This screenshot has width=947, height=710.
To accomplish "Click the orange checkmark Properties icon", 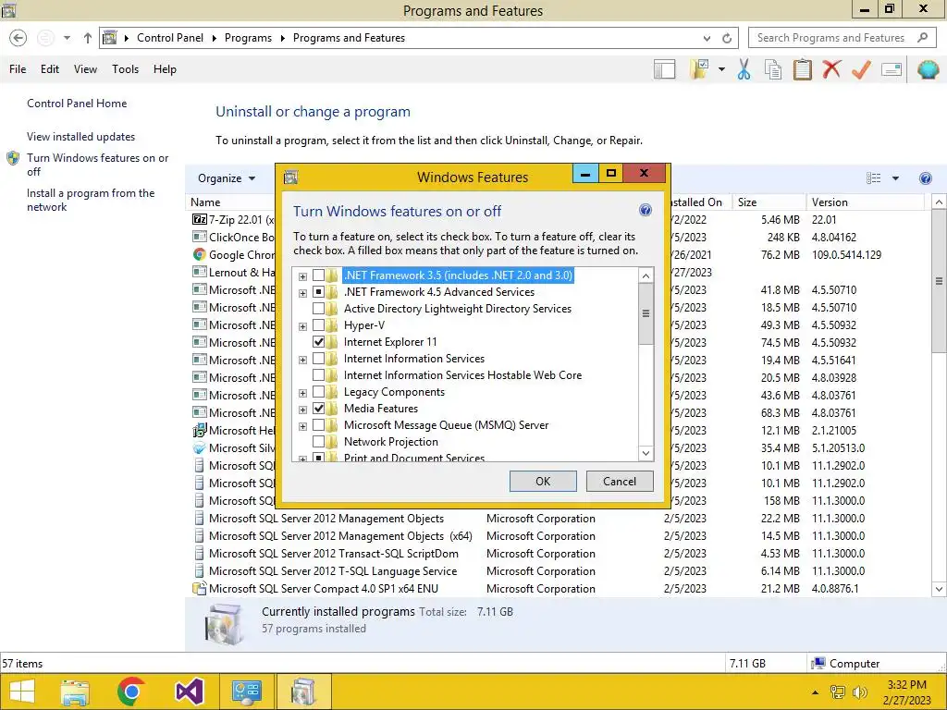I will [861, 69].
